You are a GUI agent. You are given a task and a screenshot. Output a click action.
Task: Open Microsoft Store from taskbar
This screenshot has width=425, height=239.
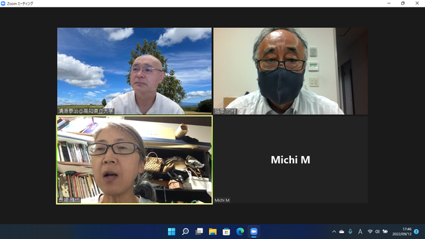click(226, 232)
